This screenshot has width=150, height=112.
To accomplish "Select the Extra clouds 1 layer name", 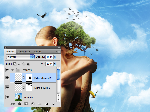I will 42,88.
